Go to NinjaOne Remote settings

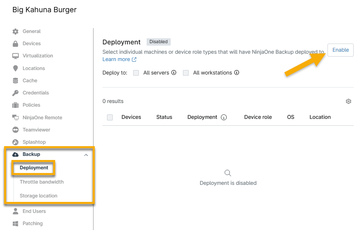click(42, 118)
